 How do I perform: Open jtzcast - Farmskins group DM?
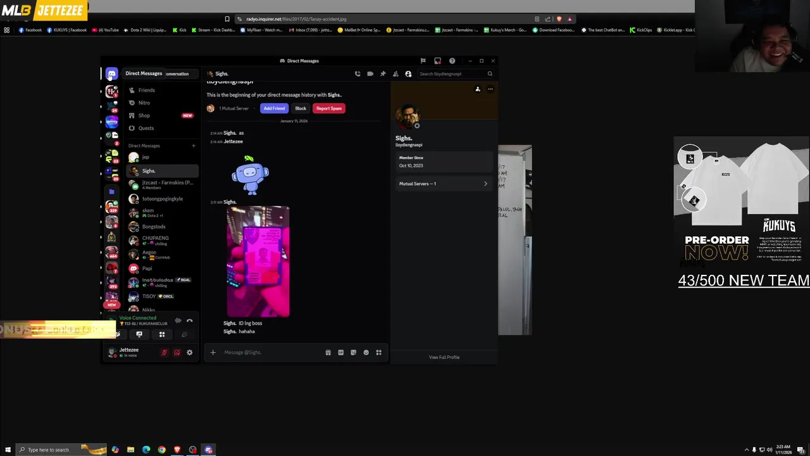[x=163, y=185]
